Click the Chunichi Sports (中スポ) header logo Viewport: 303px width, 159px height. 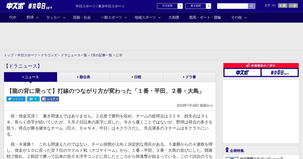click(15, 6)
